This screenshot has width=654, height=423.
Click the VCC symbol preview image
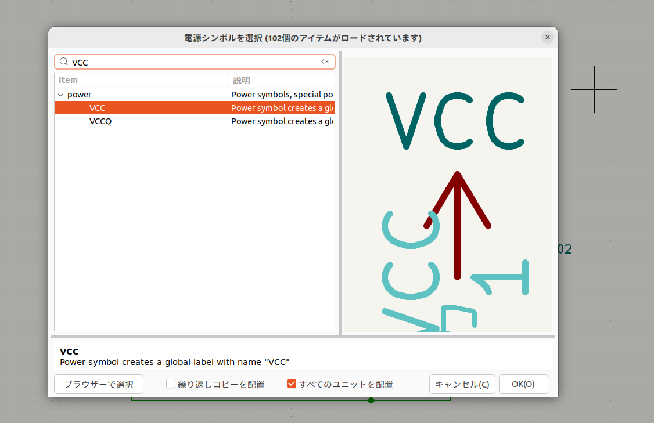point(448,194)
